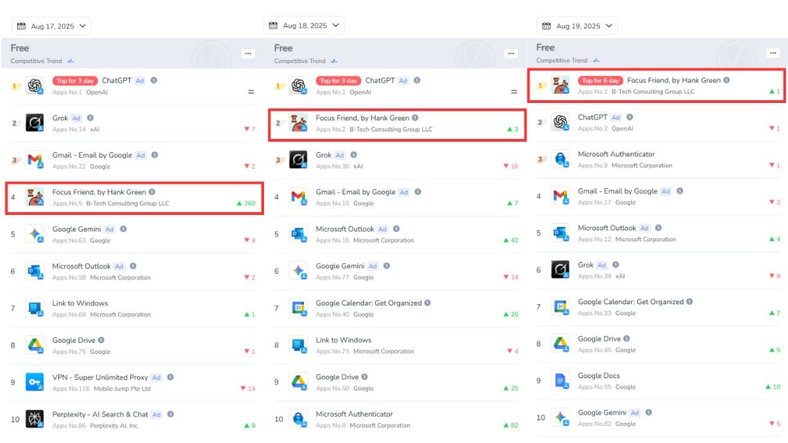Screen dimensions: 788x443
Task: Click the ChatGPT app icon in Aug 17 list
Action: pyautogui.click(x=35, y=86)
